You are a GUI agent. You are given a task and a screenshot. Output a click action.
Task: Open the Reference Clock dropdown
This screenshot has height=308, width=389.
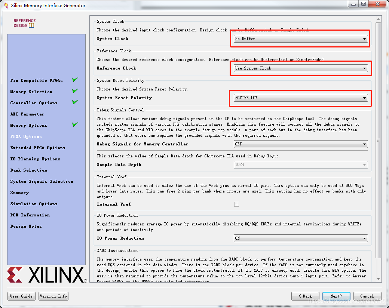point(301,68)
